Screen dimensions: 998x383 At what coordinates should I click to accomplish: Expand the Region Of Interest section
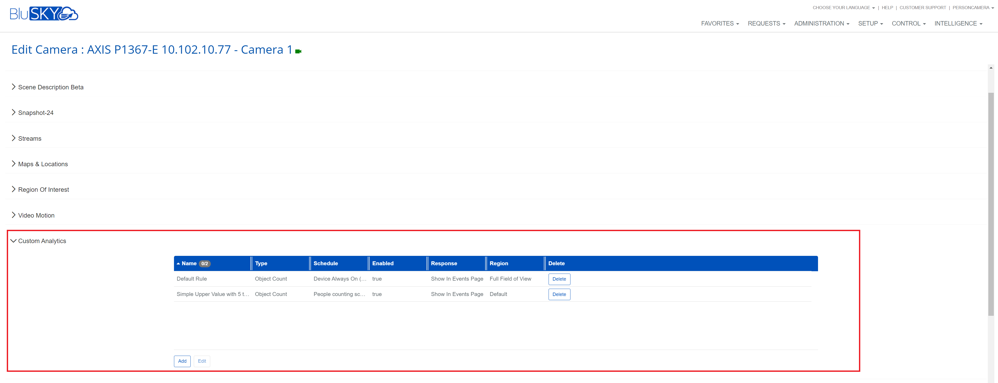[x=43, y=190]
